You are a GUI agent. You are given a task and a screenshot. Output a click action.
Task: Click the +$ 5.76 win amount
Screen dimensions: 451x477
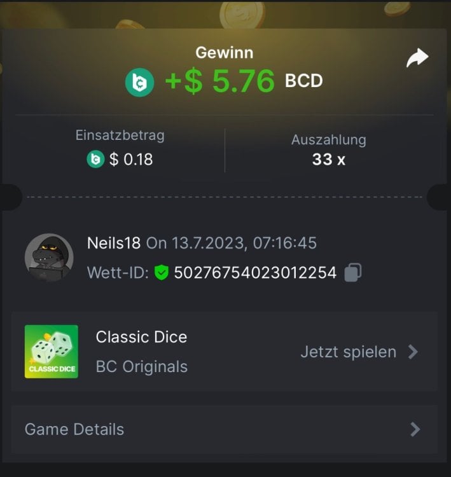pyautogui.click(x=219, y=81)
